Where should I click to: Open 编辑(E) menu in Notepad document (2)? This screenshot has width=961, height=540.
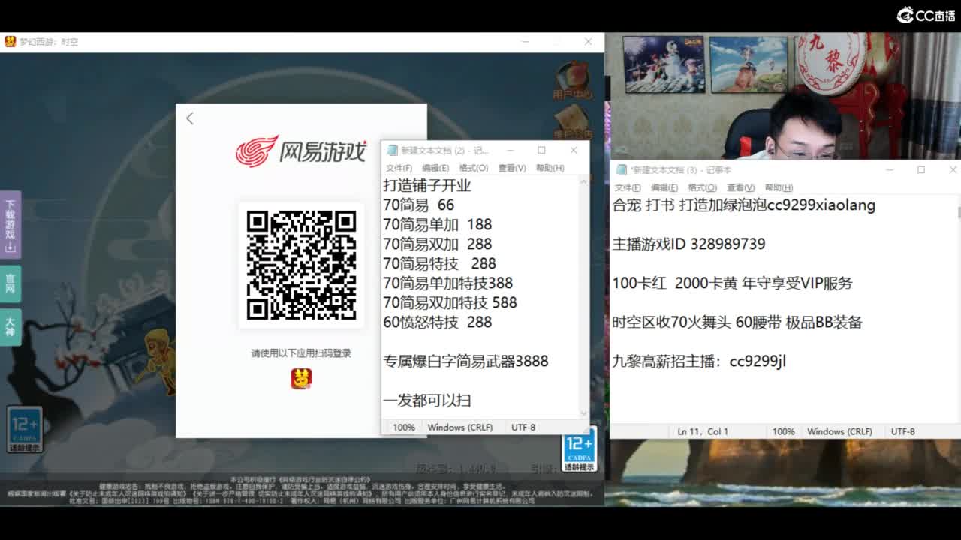(435, 168)
